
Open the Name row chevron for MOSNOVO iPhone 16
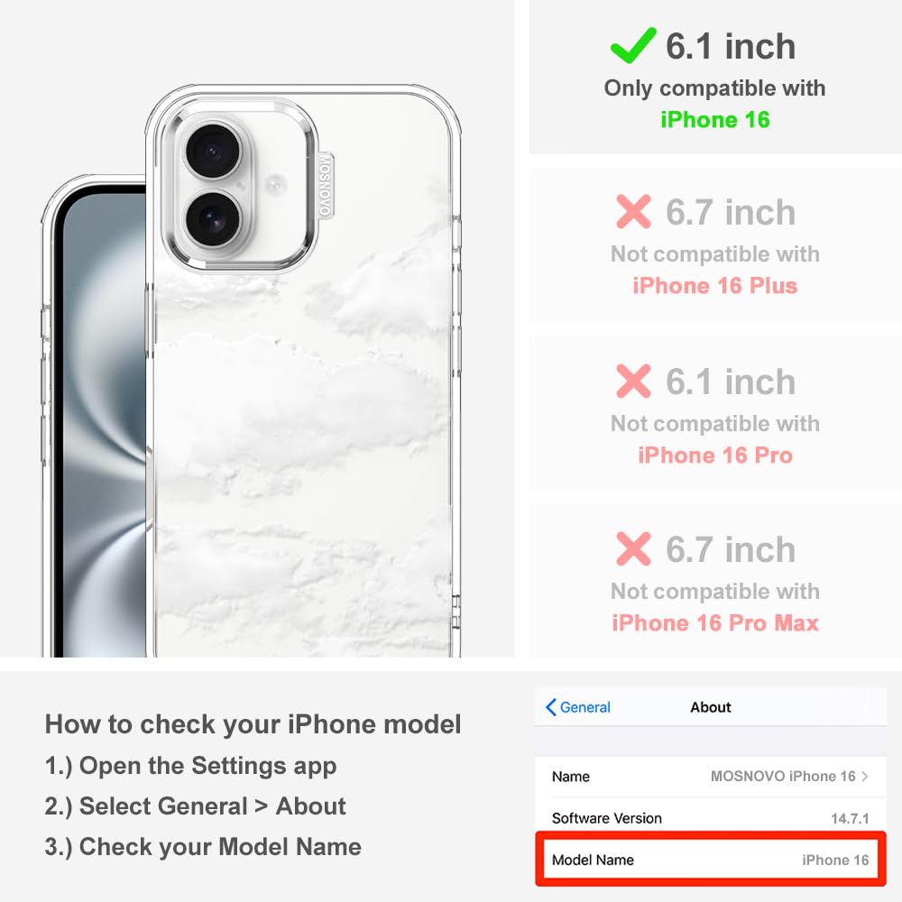click(865, 776)
